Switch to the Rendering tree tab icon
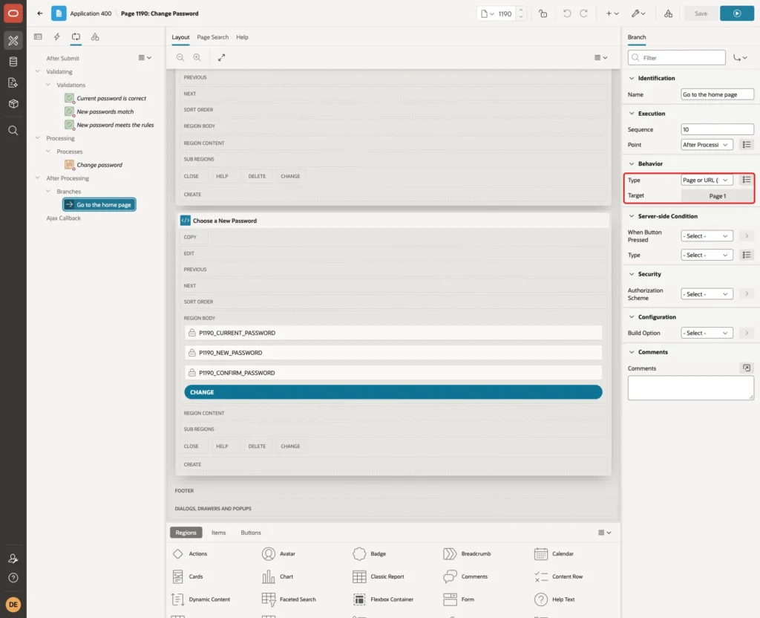 [39, 37]
